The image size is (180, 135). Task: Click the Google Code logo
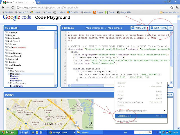click(x=17, y=17)
